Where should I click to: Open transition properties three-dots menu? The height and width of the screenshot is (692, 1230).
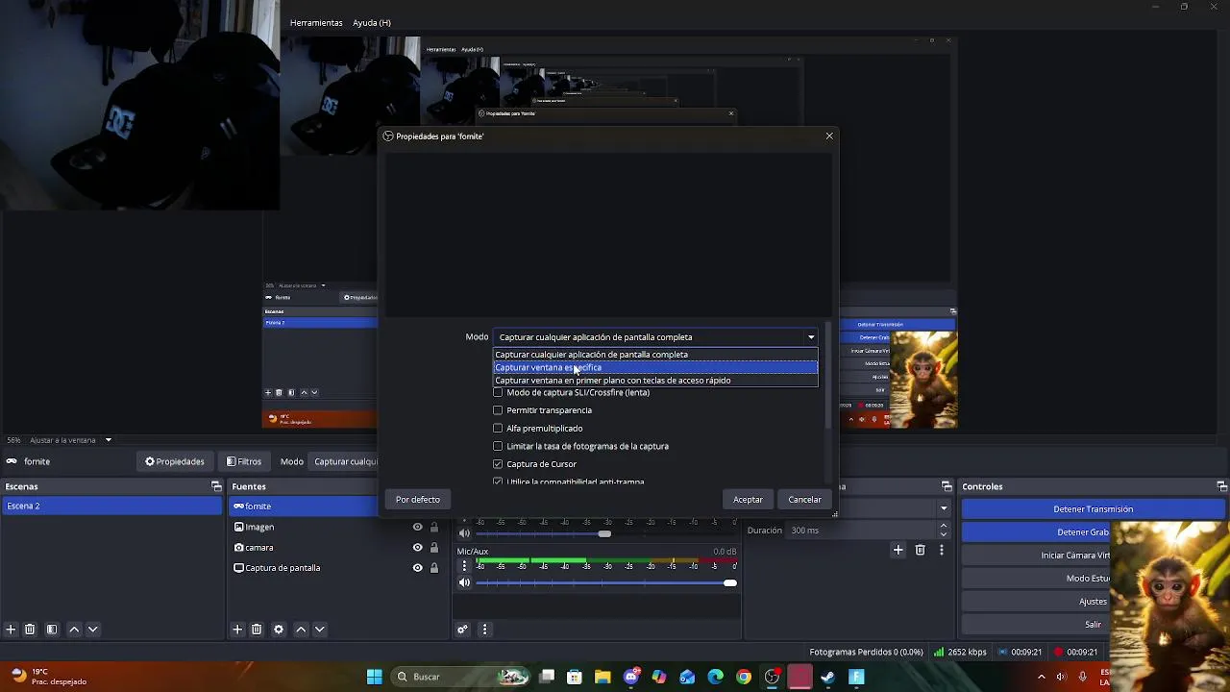(942, 550)
